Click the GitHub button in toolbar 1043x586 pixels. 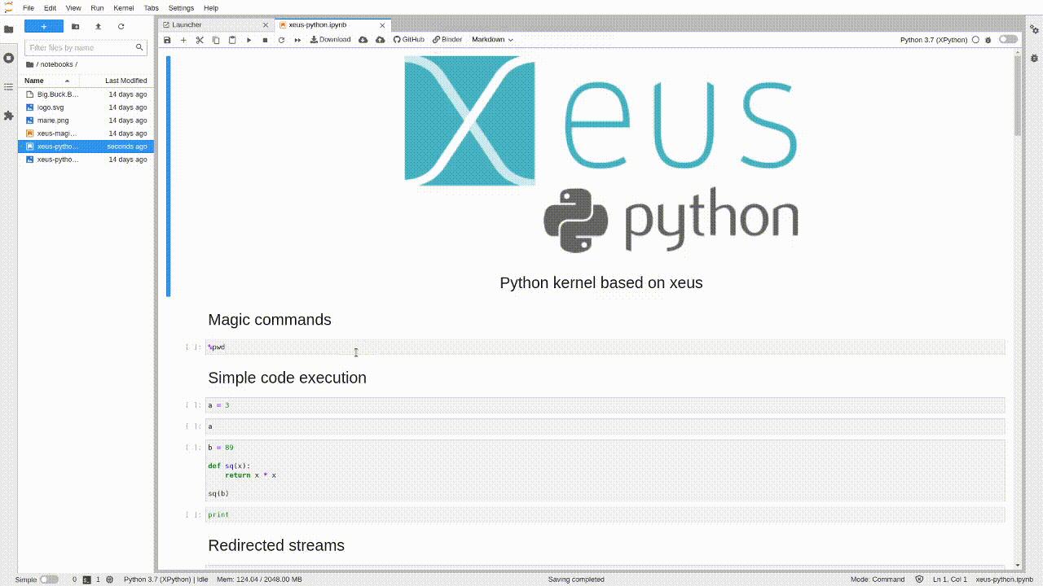coord(409,40)
